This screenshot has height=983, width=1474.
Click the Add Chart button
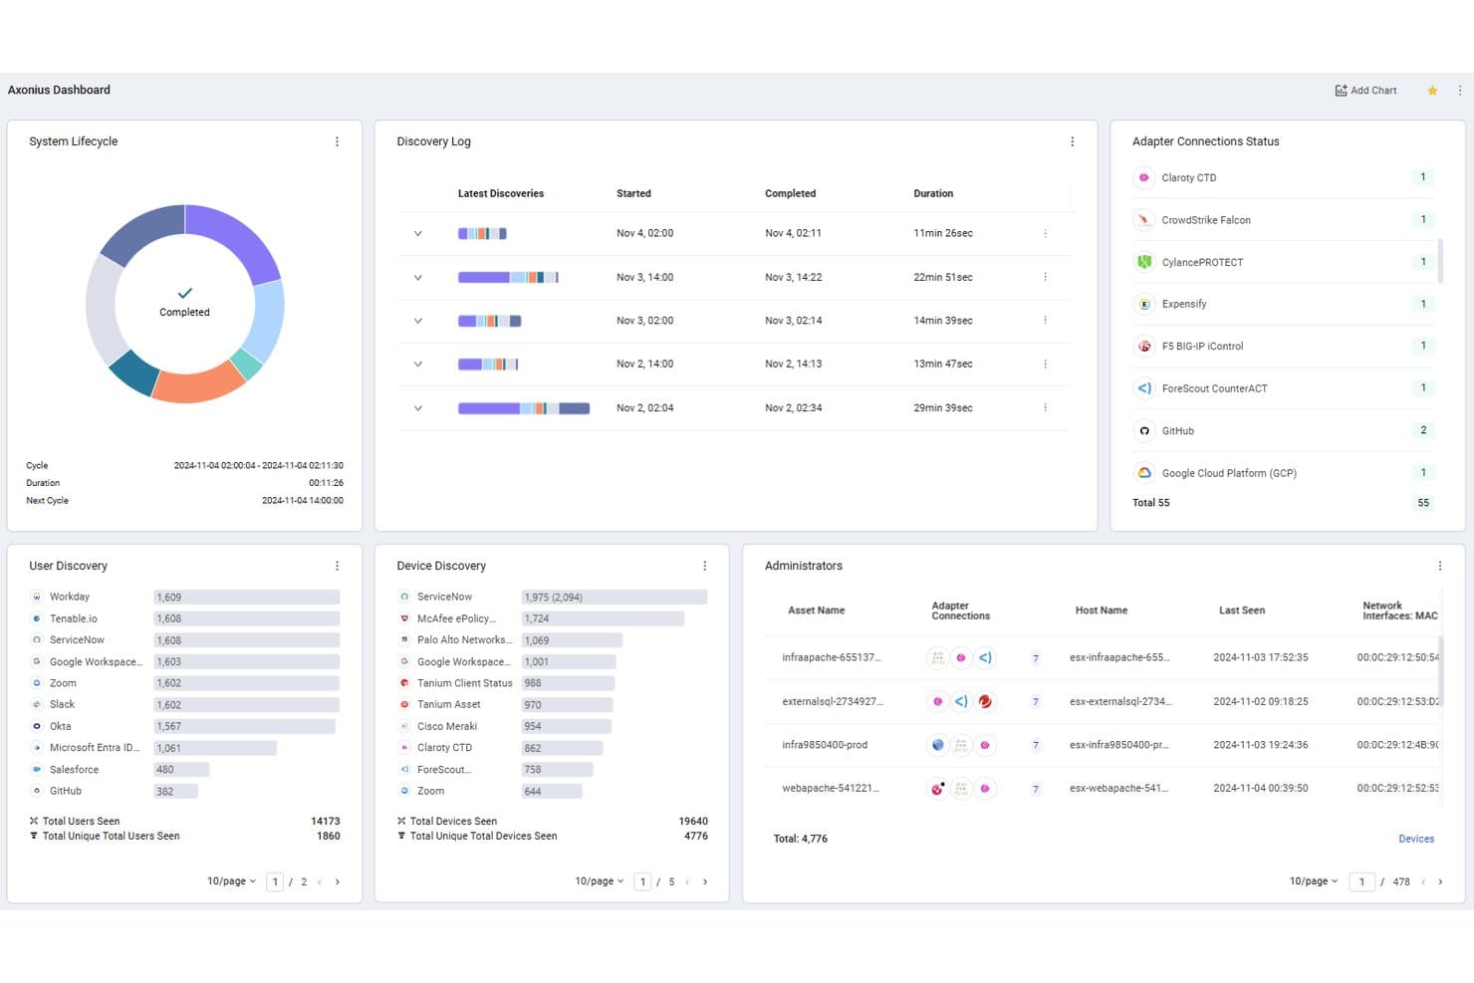click(1365, 91)
